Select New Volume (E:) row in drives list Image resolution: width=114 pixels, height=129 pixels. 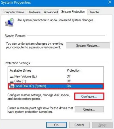[56, 76]
